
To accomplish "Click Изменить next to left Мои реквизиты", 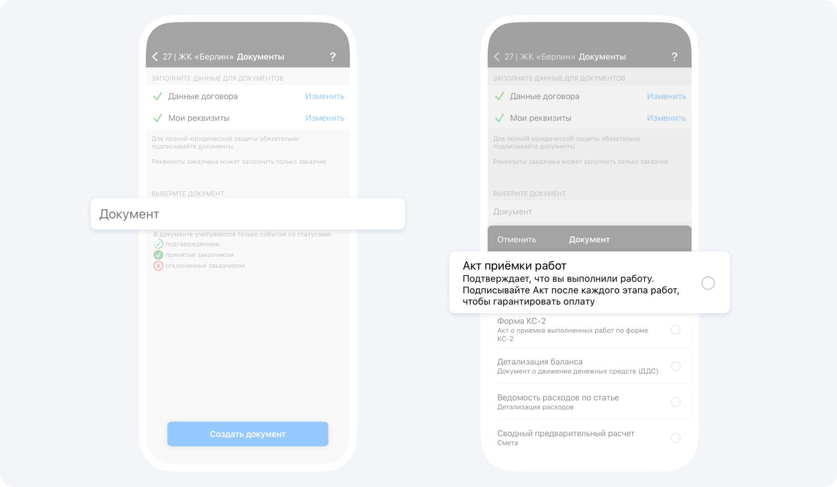I will pos(324,118).
